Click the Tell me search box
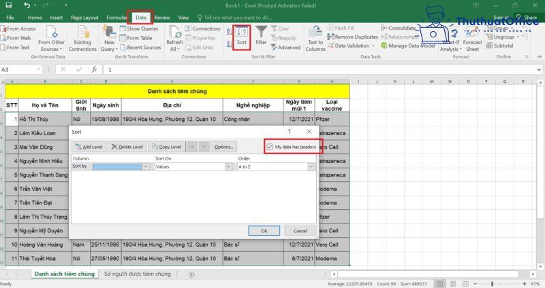 [235, 18]
